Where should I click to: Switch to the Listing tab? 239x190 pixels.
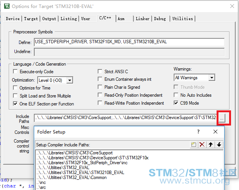pos(69,19)
